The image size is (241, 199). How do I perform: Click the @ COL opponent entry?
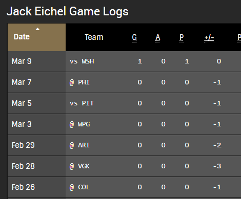[79, 187]
